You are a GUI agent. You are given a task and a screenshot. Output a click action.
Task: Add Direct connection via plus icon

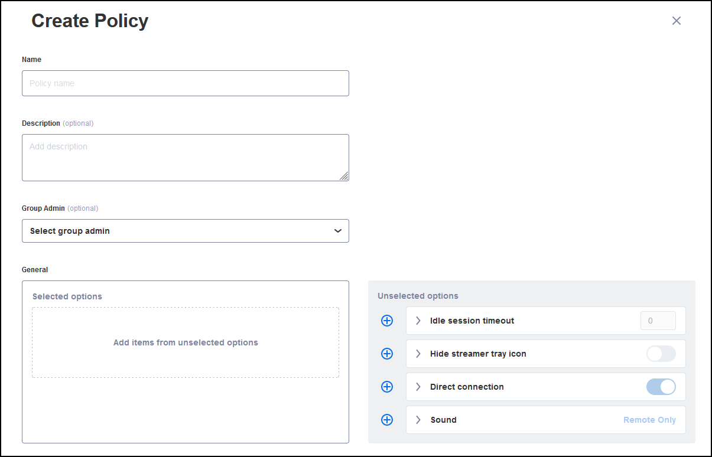click(x=387, y=387)
